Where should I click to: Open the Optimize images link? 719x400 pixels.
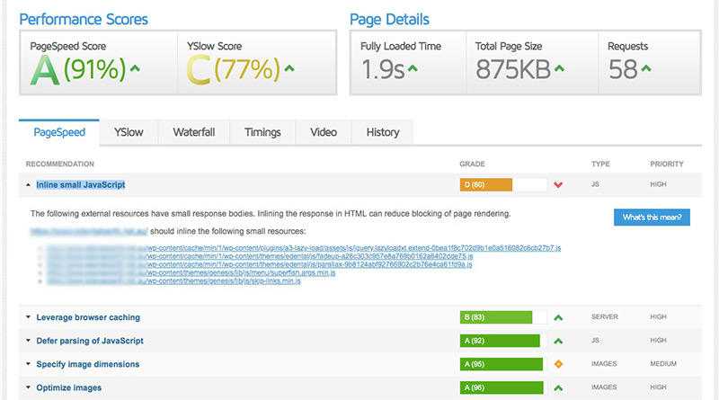pos(69,387)
